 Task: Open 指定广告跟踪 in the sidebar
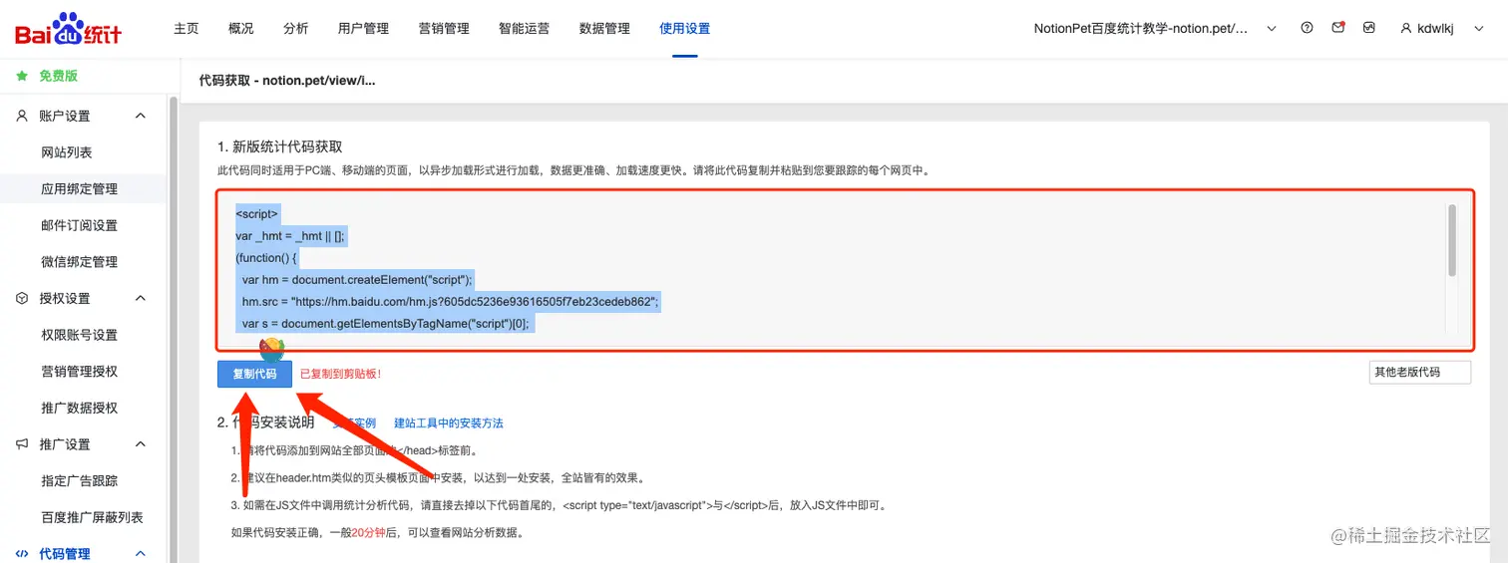[x=80, y=480]
